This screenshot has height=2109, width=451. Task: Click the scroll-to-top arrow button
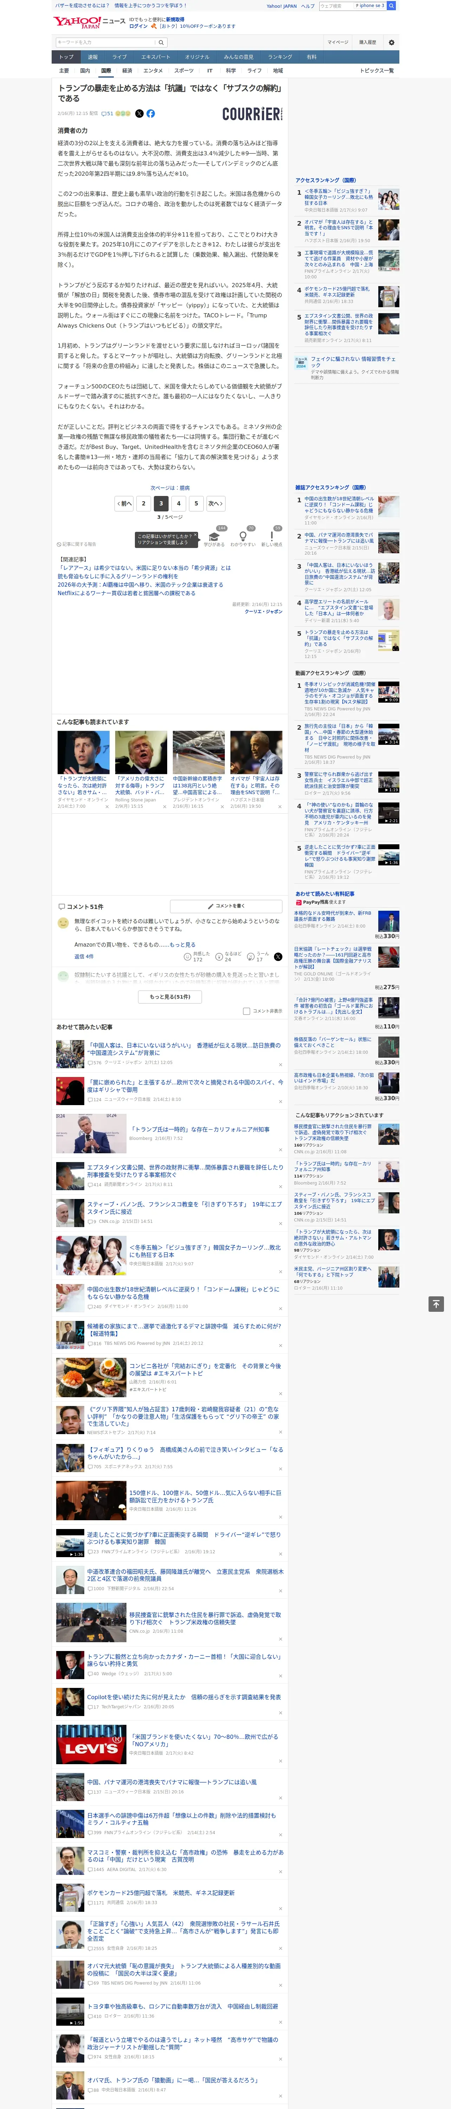pos(436,1304)
